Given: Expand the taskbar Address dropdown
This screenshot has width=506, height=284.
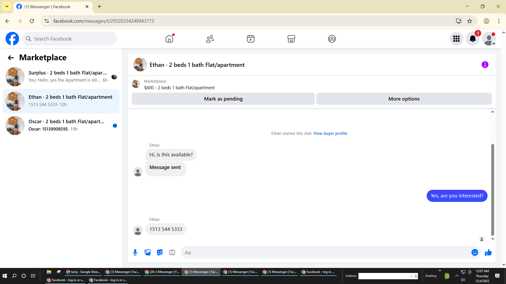Looking at the screenshot, I should click(411, 276).
